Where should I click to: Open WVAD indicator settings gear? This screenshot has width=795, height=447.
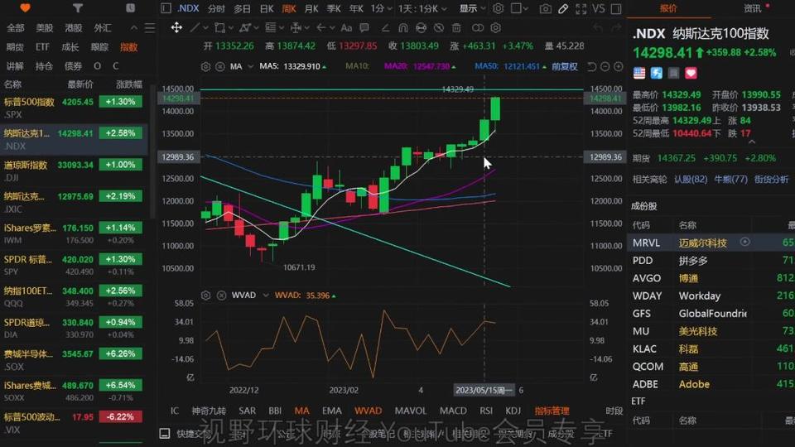[205, 295]
